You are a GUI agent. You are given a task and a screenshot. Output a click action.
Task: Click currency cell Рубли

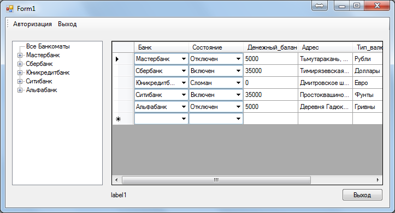[x=368, y=59]
